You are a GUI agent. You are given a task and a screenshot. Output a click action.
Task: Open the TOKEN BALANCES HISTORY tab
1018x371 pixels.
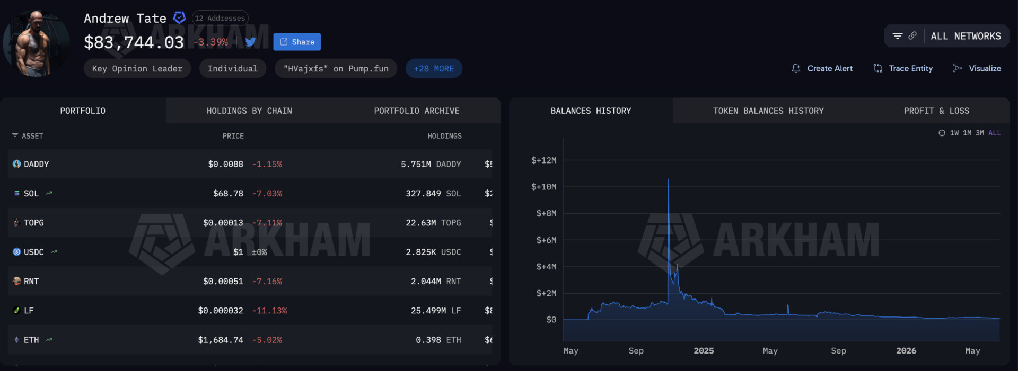(x=768, y=111)
